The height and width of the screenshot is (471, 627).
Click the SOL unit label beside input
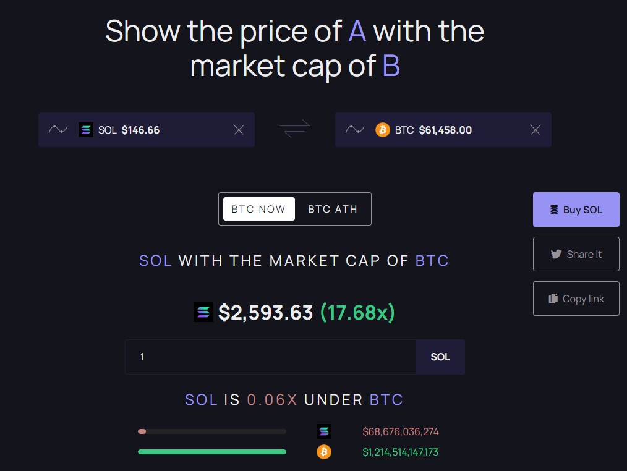[x=440, y=357]
